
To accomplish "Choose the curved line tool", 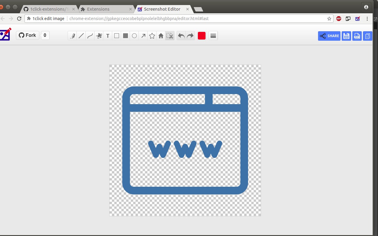I will tap(90, 36).
